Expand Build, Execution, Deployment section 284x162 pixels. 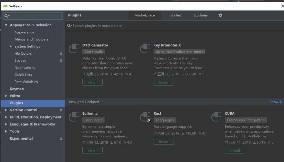pos(6,117)
